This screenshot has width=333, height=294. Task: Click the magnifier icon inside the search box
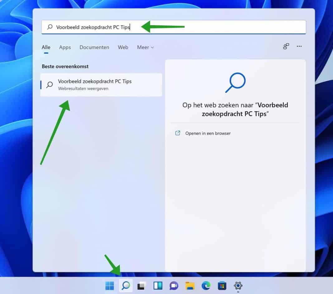pyautogui.click(x=50, y=27)
